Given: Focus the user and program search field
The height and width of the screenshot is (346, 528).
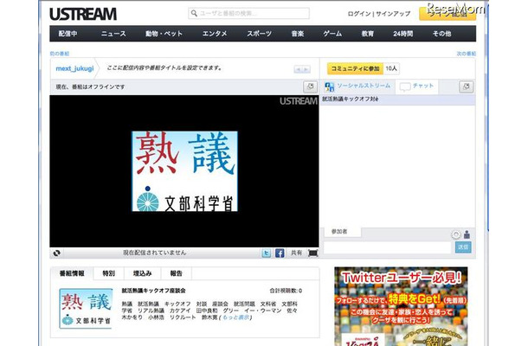Looking at the screenshot, I should click(x=248, y=13).
